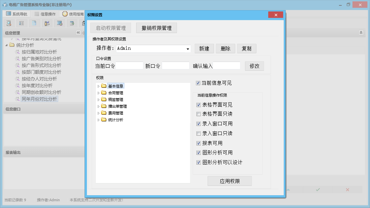Expand the 播出单管理 tree node arrow
The height and width of the screenshot is (208, 370).
pos(98,106)
